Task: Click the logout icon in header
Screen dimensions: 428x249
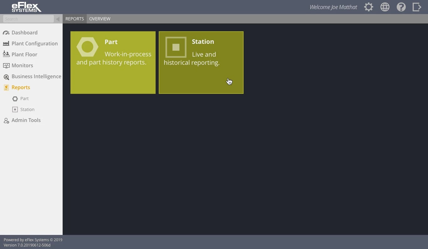Action: pyautogui.click(x=417, y=7)
